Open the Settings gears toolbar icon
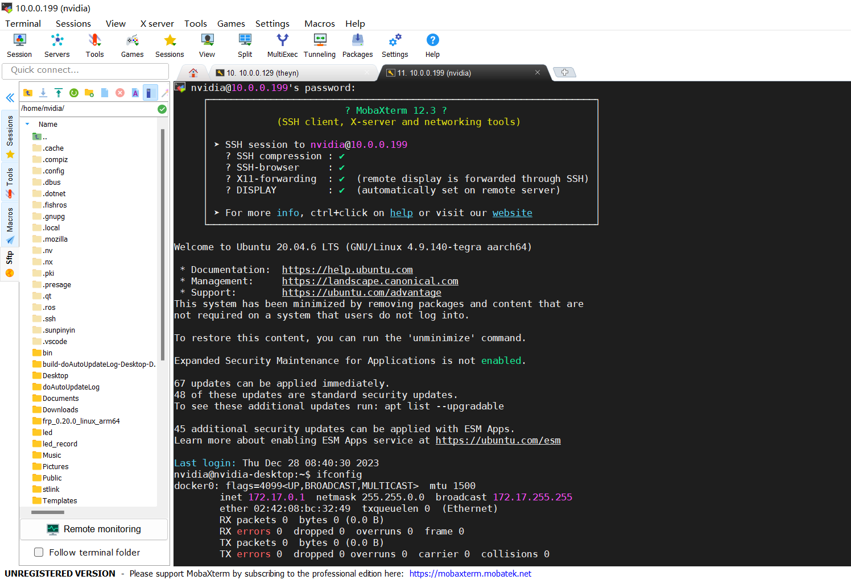 [x=395, y=45]
